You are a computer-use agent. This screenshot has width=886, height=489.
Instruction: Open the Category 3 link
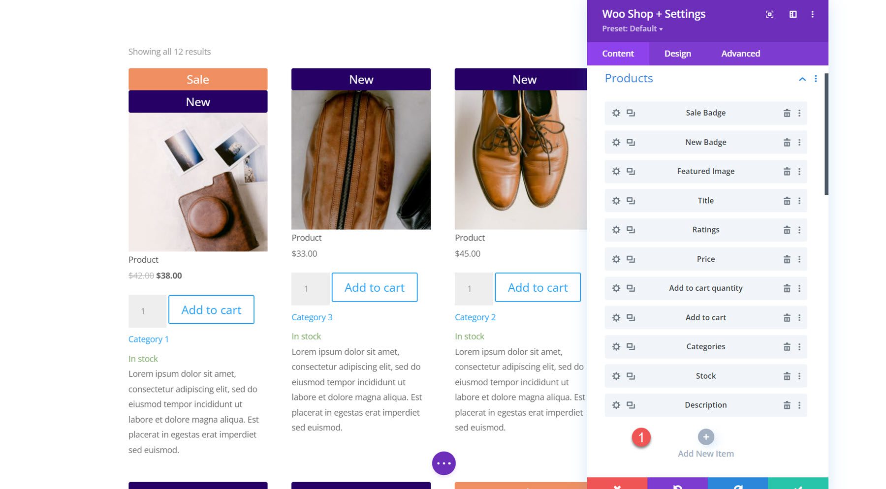point(312,317)
